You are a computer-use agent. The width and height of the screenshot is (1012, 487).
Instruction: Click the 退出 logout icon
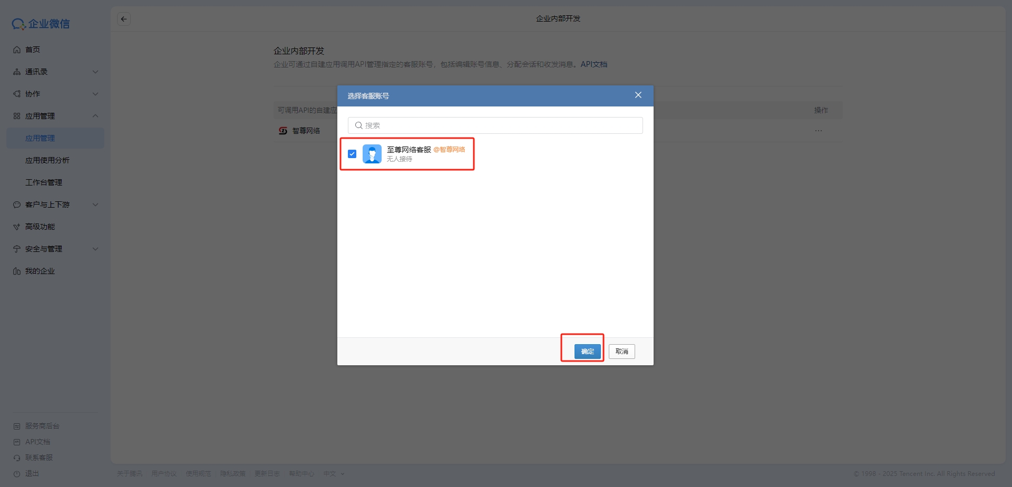click(x=17, y=473)
